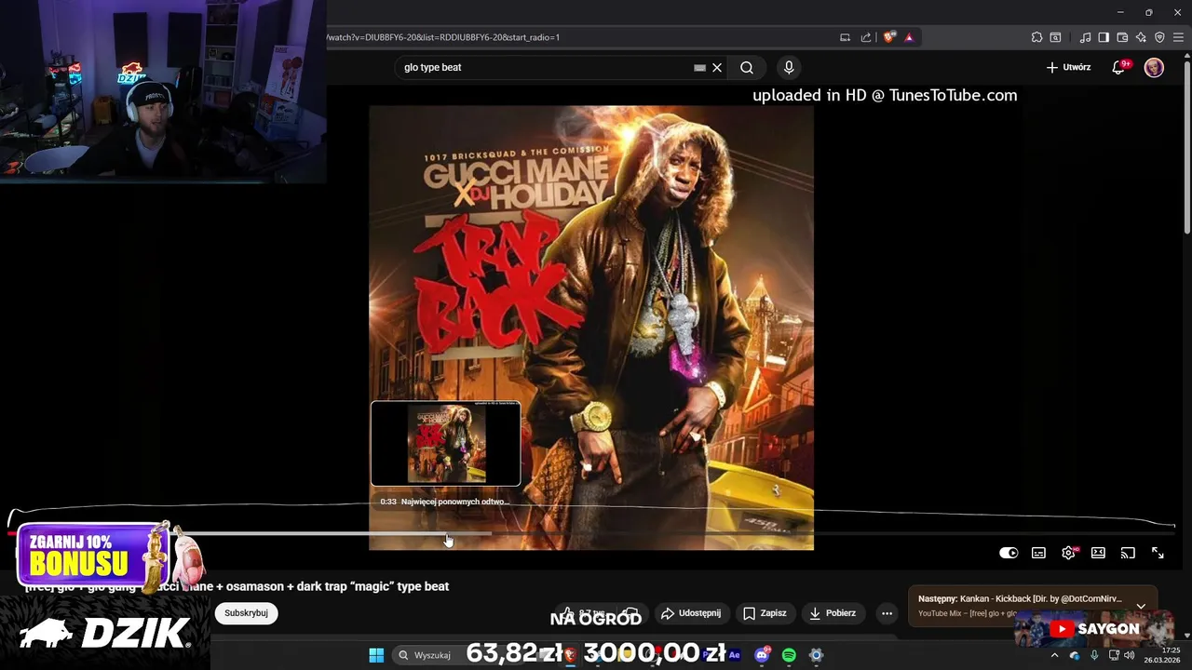Click install-app icon in address bar

click(846, 37)
